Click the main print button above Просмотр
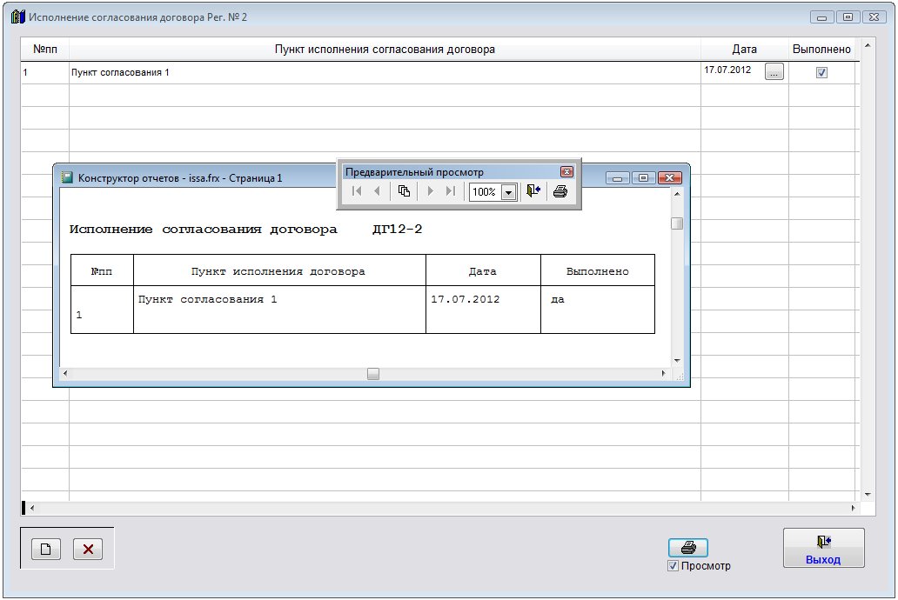Image resolution: width=898 pixels, height=600 pixels. tap(687, 548)
